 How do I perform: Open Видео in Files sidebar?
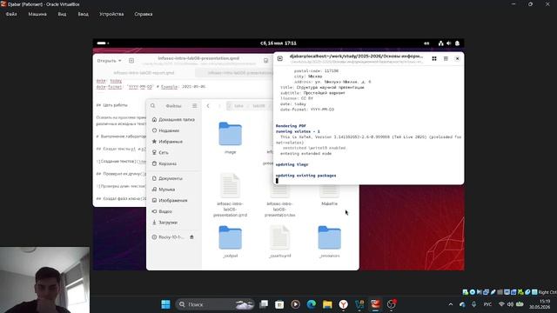coord(173,211)
